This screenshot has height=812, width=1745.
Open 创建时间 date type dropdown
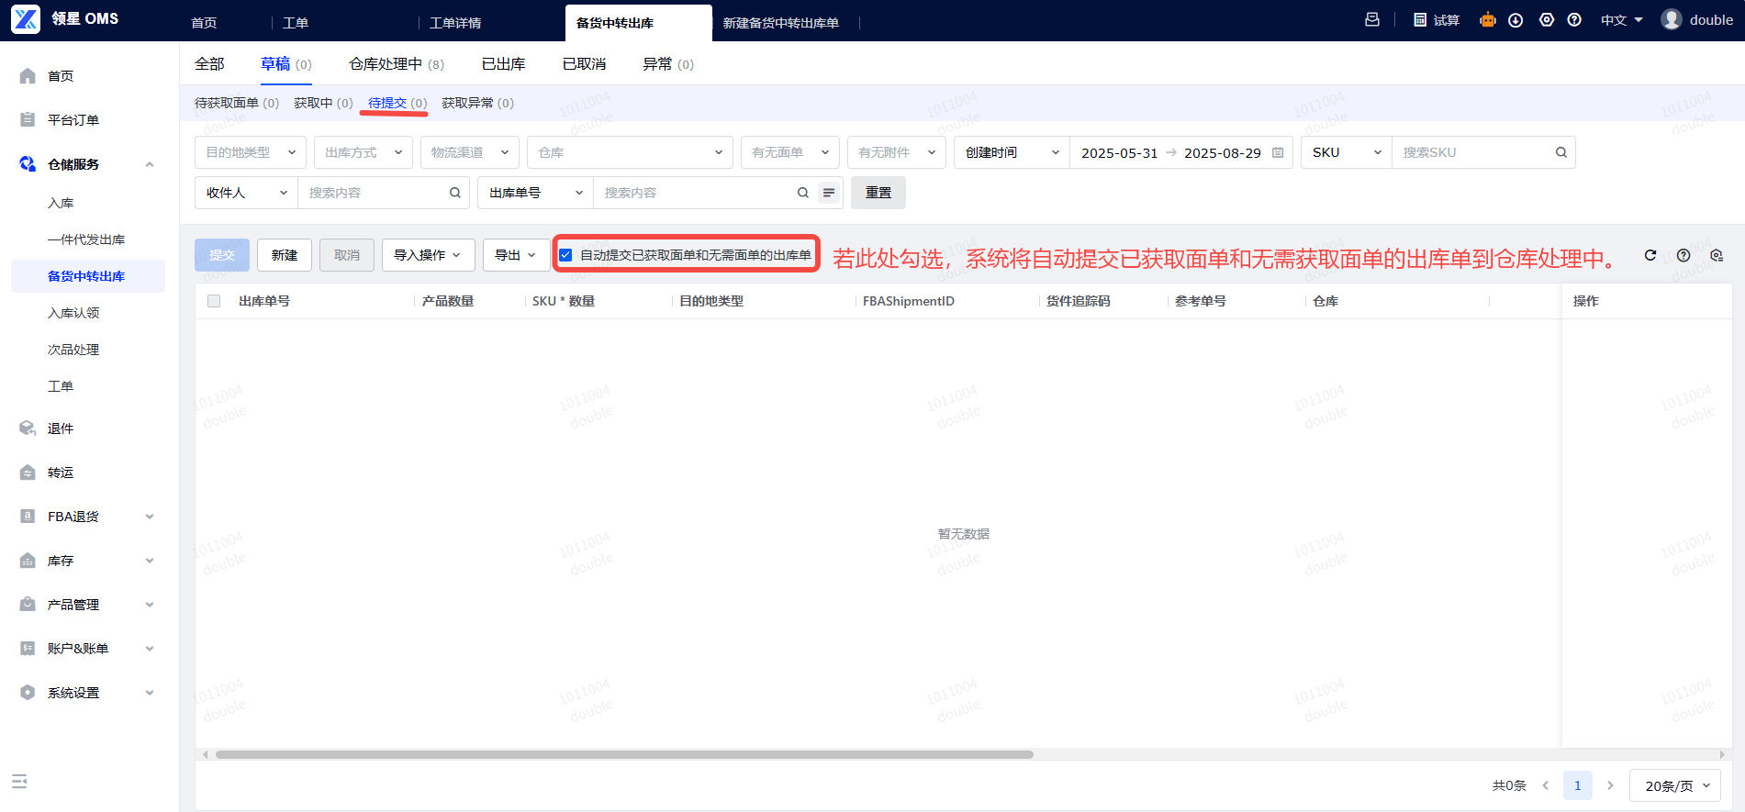1012,152
